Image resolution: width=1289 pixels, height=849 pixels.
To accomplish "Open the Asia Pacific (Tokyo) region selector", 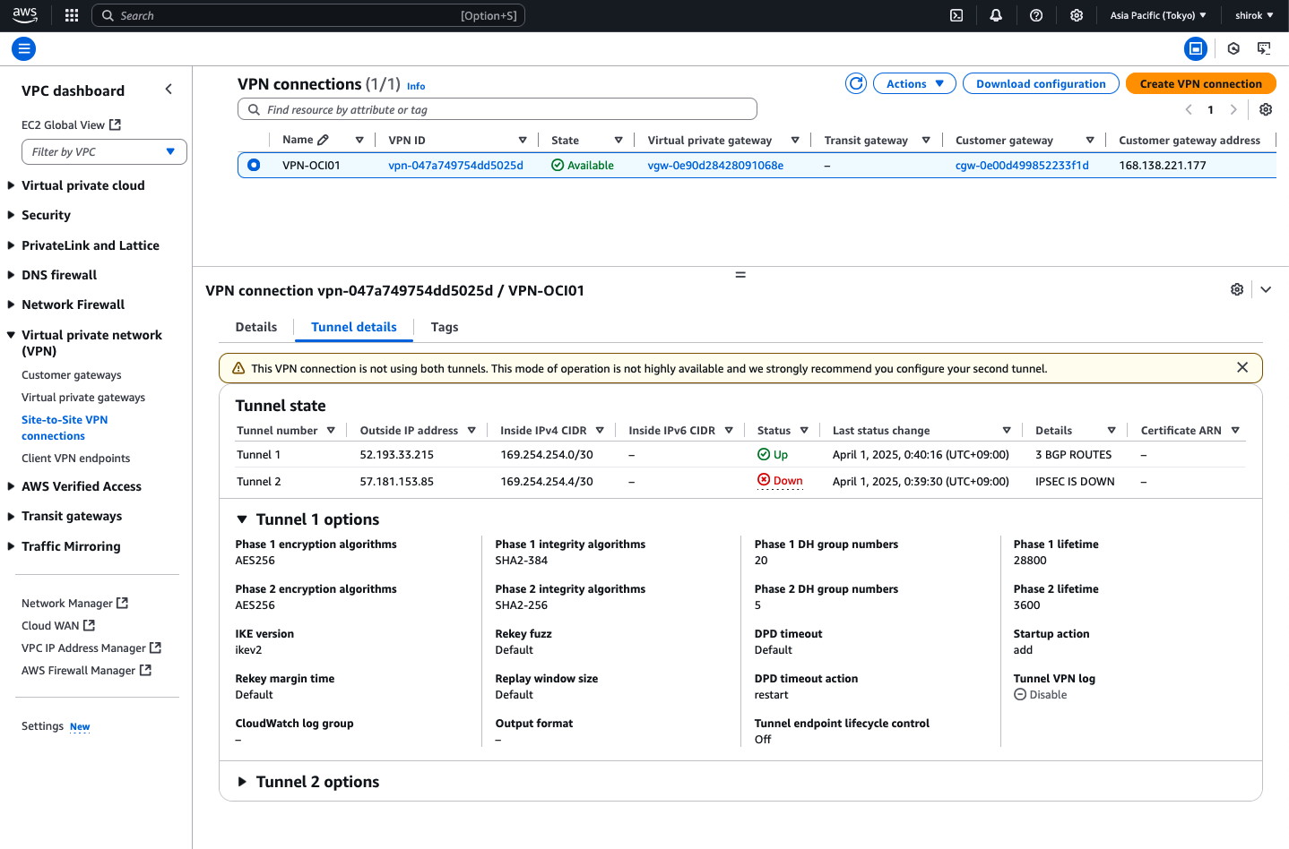I will click(x=1158, y=15).
